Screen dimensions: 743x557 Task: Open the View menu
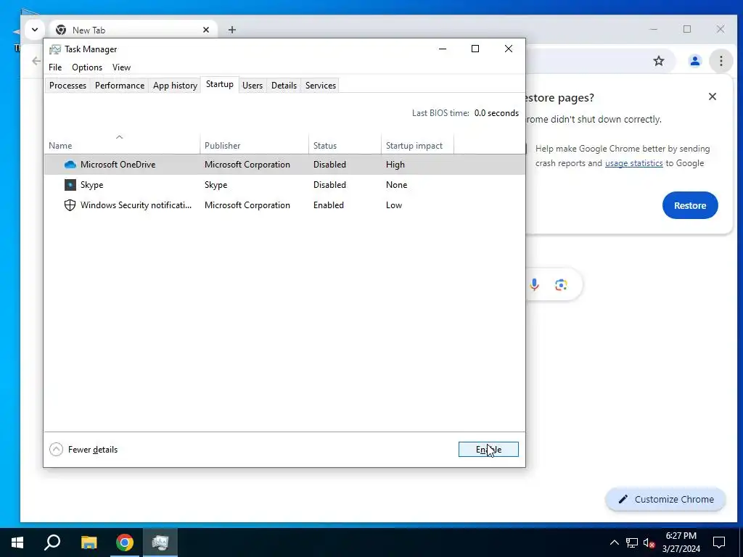click(121, 67)
